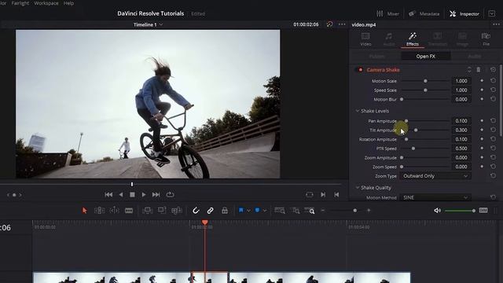Open the flag color dropdown arrow

248,211
